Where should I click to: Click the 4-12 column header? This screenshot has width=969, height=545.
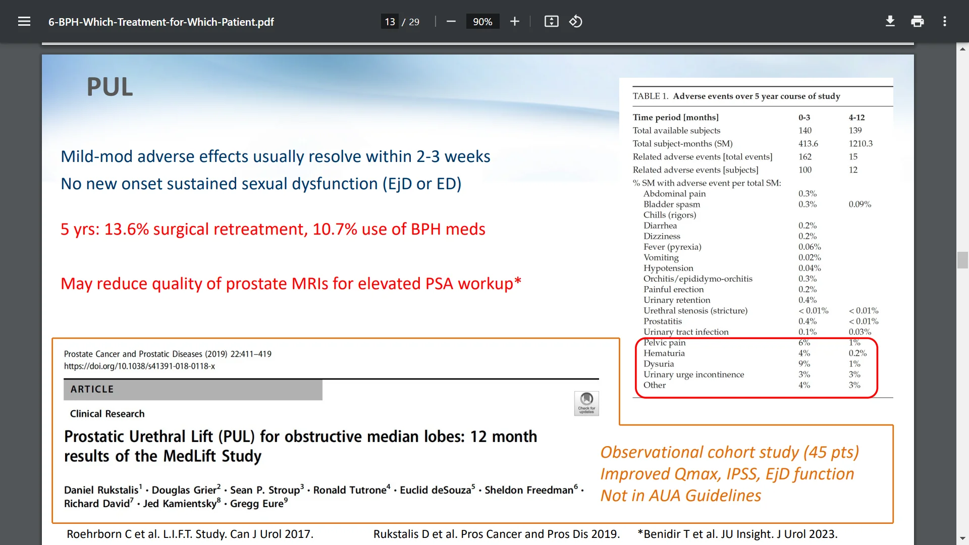pos(856,117)
